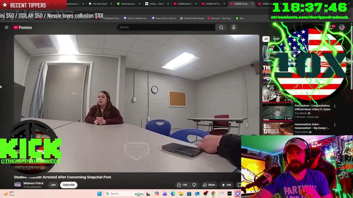353x198 pixels.
Task: Open the Windows Start menu
Action: click(x=99, y=194)
